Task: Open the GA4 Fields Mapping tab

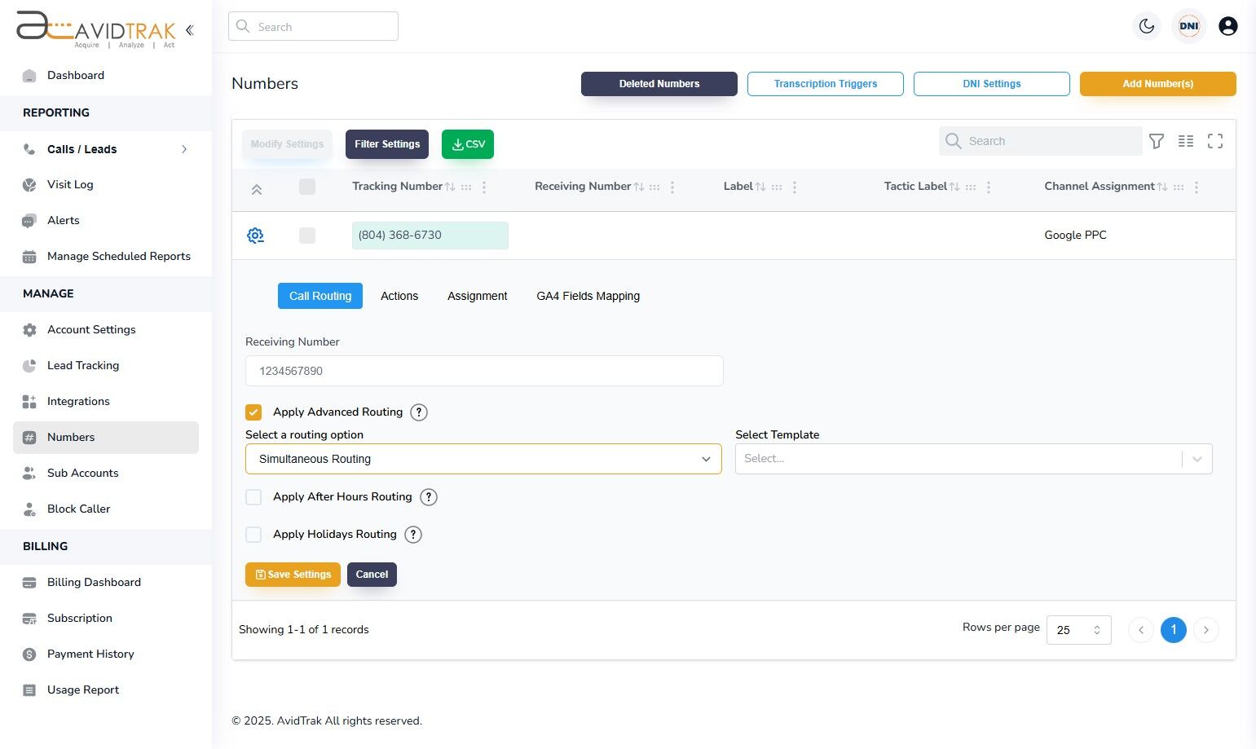Action: [588, 296]
